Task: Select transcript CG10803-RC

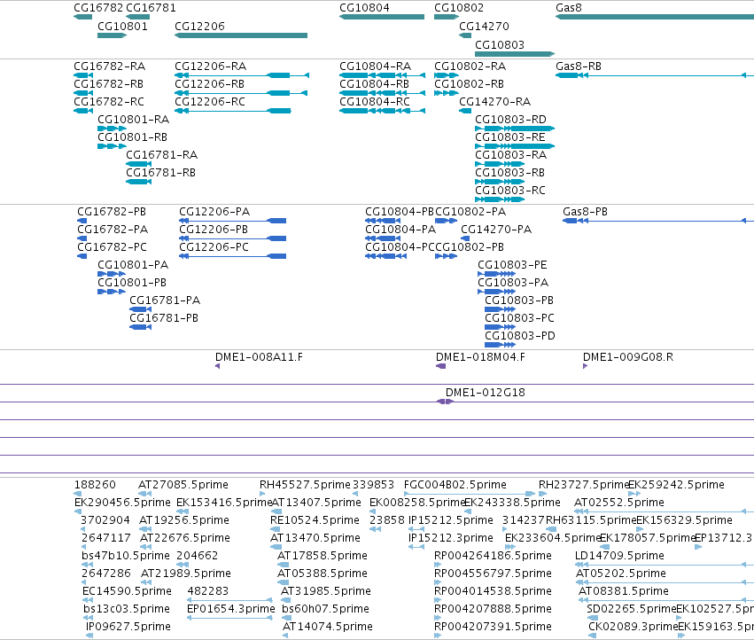Action: 500,199
